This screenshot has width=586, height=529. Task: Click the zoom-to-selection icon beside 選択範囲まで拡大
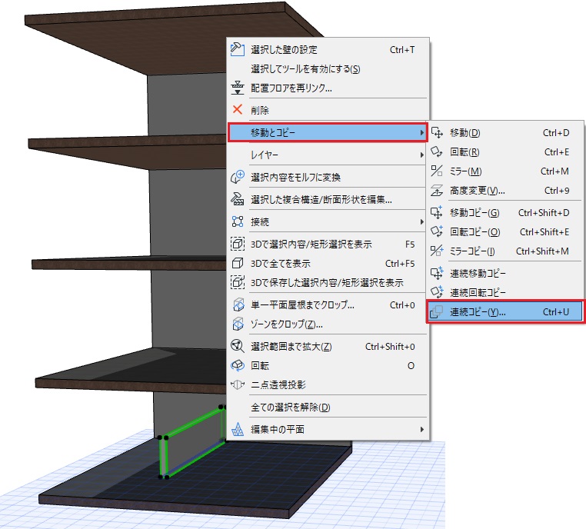pos(238,346)
